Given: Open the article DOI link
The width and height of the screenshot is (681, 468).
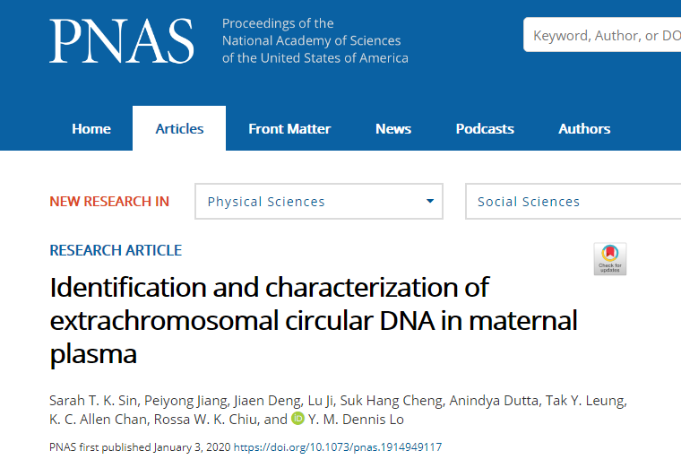Looking at the screenshot, I should click(337, 447).
